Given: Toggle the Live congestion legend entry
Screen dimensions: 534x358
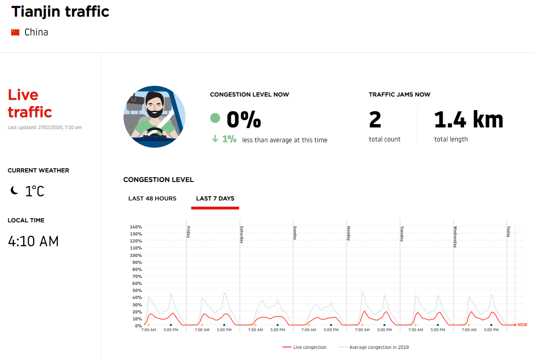Looking at the screenshot, I should tap(304, 347).
